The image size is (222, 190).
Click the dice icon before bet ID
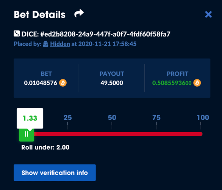pyautogui.click(x=17, y=34)
